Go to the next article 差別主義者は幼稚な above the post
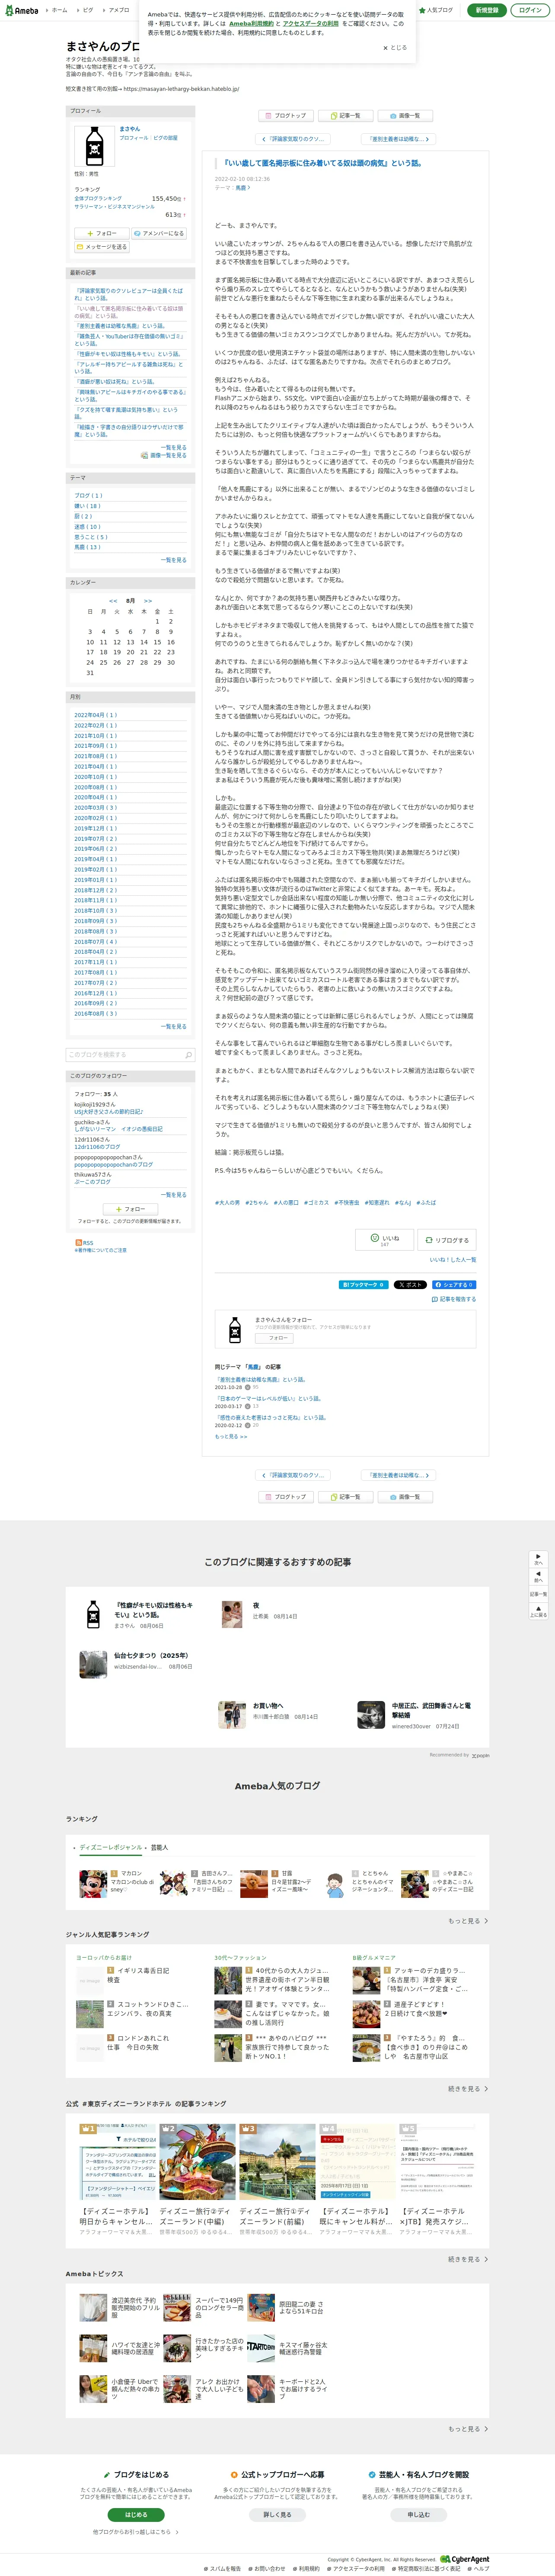 tap(398, 139)
